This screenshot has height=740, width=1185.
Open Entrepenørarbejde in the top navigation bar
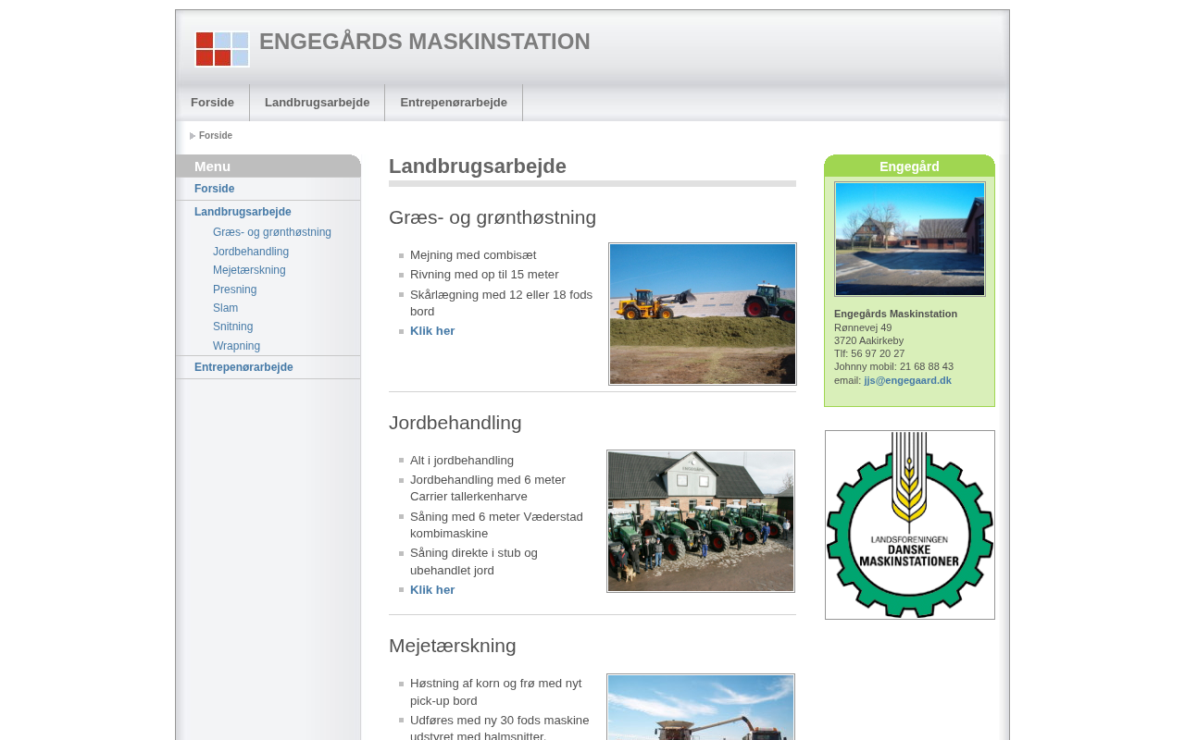click(454, 103)
